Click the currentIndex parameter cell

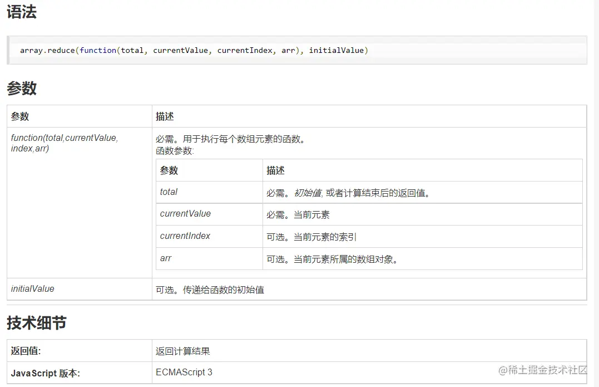click(x=209, y=236)
